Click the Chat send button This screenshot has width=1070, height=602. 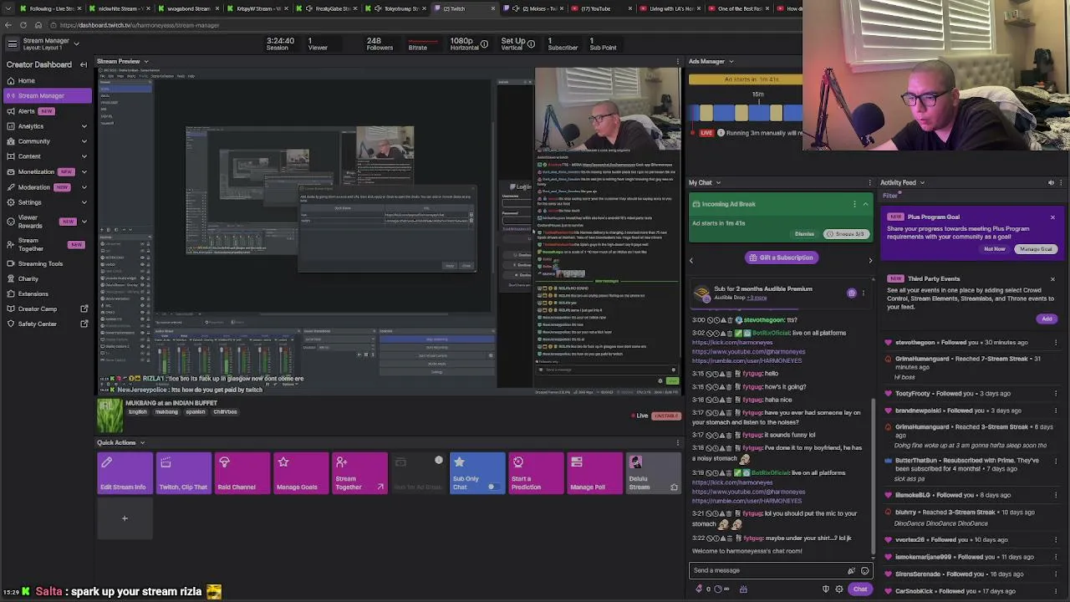860,589
